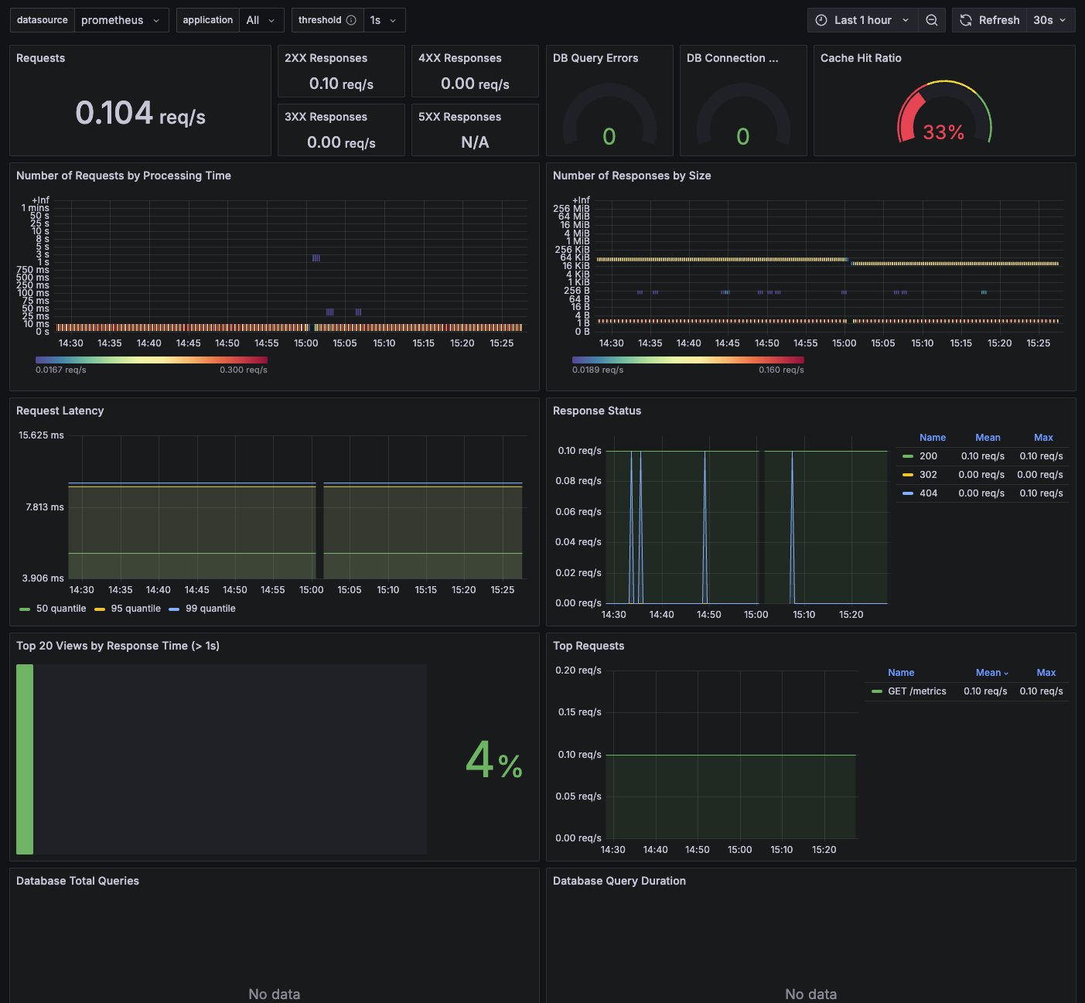Click the Top Requests panel title
1085x1003 pixels.
pyautogui.click(x=589, y=646)
